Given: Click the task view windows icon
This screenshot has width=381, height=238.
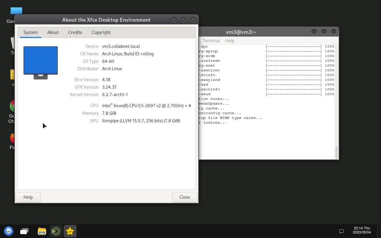Looking at the screenshot, I should (x=24, y=231).
